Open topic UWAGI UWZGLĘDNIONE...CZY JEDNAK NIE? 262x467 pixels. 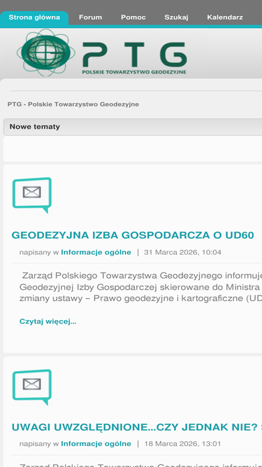pyautogui.click(x=134, y=427)
